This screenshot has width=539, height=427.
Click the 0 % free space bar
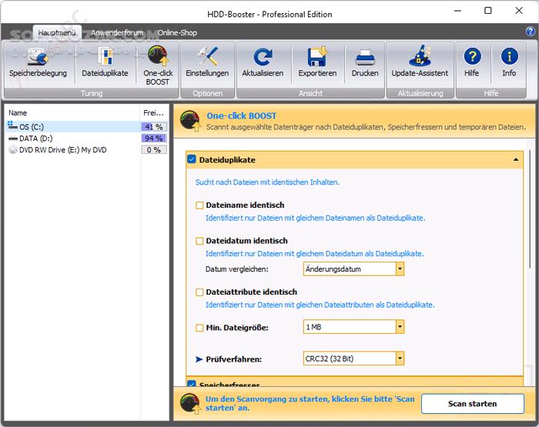[154, 150]
